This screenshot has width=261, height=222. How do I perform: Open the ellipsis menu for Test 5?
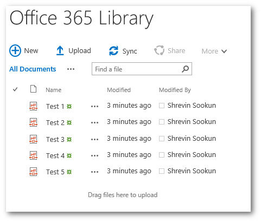click(x=94, y=172)
